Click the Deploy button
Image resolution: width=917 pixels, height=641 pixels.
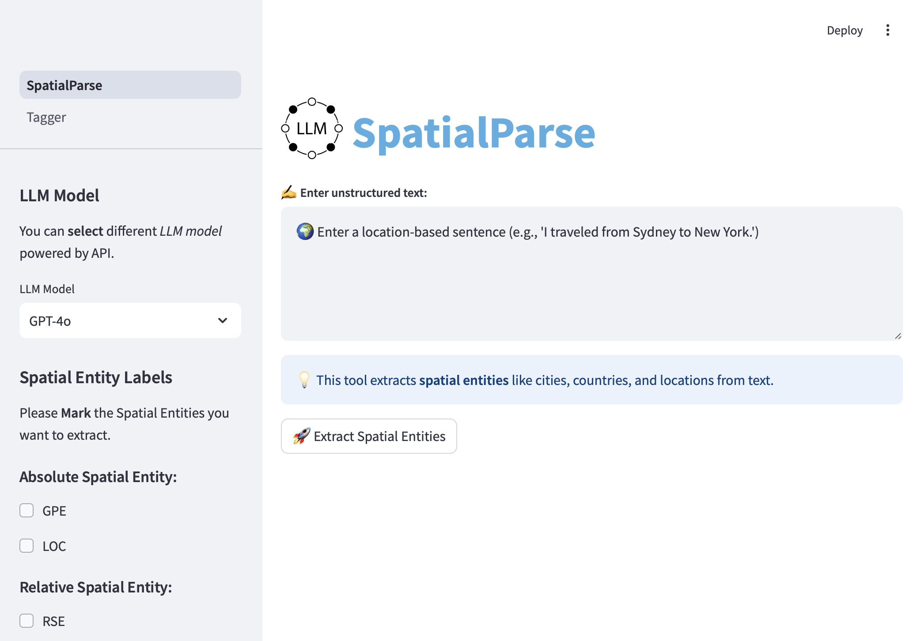(845, 30)
